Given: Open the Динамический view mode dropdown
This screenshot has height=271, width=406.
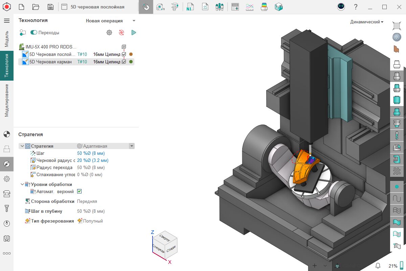Looking at the screenshot, I should [x=367, y=22].
